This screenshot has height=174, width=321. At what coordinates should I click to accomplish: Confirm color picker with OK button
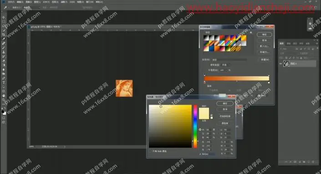tap(225, 103)
